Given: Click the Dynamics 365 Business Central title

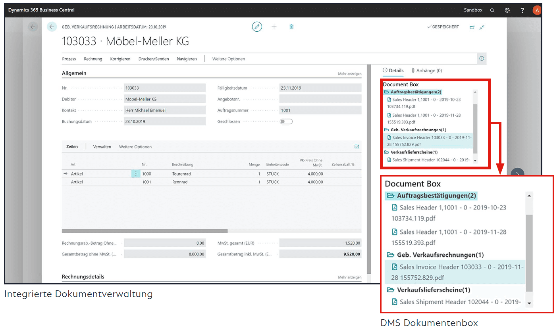Looking at the screenshot, I should tap(41, 10).
